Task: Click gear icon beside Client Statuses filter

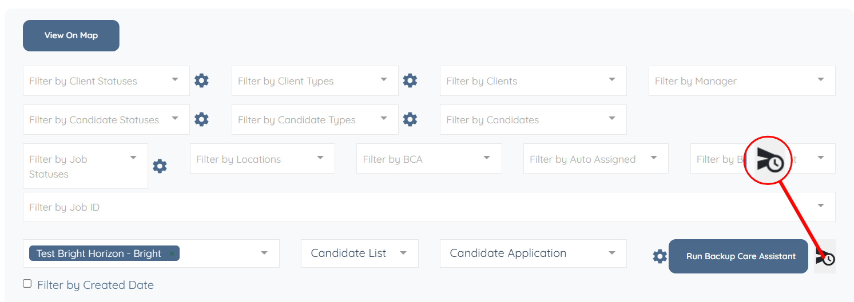Action: click(x=201, y=80)
